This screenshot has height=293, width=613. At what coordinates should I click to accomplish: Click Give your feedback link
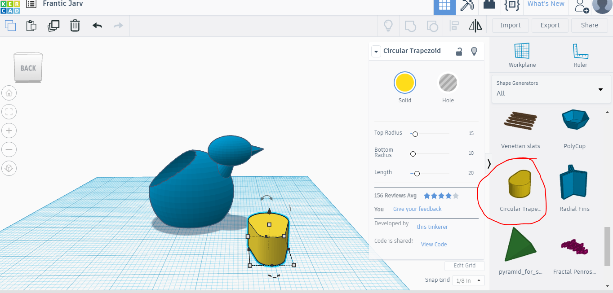click(418, 209)
